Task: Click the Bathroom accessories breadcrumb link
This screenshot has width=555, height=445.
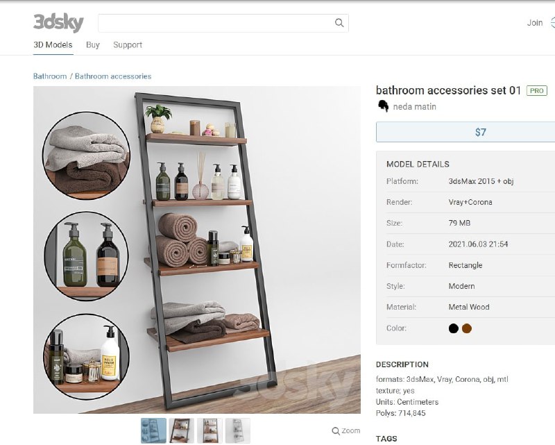Action: (113, 76)
